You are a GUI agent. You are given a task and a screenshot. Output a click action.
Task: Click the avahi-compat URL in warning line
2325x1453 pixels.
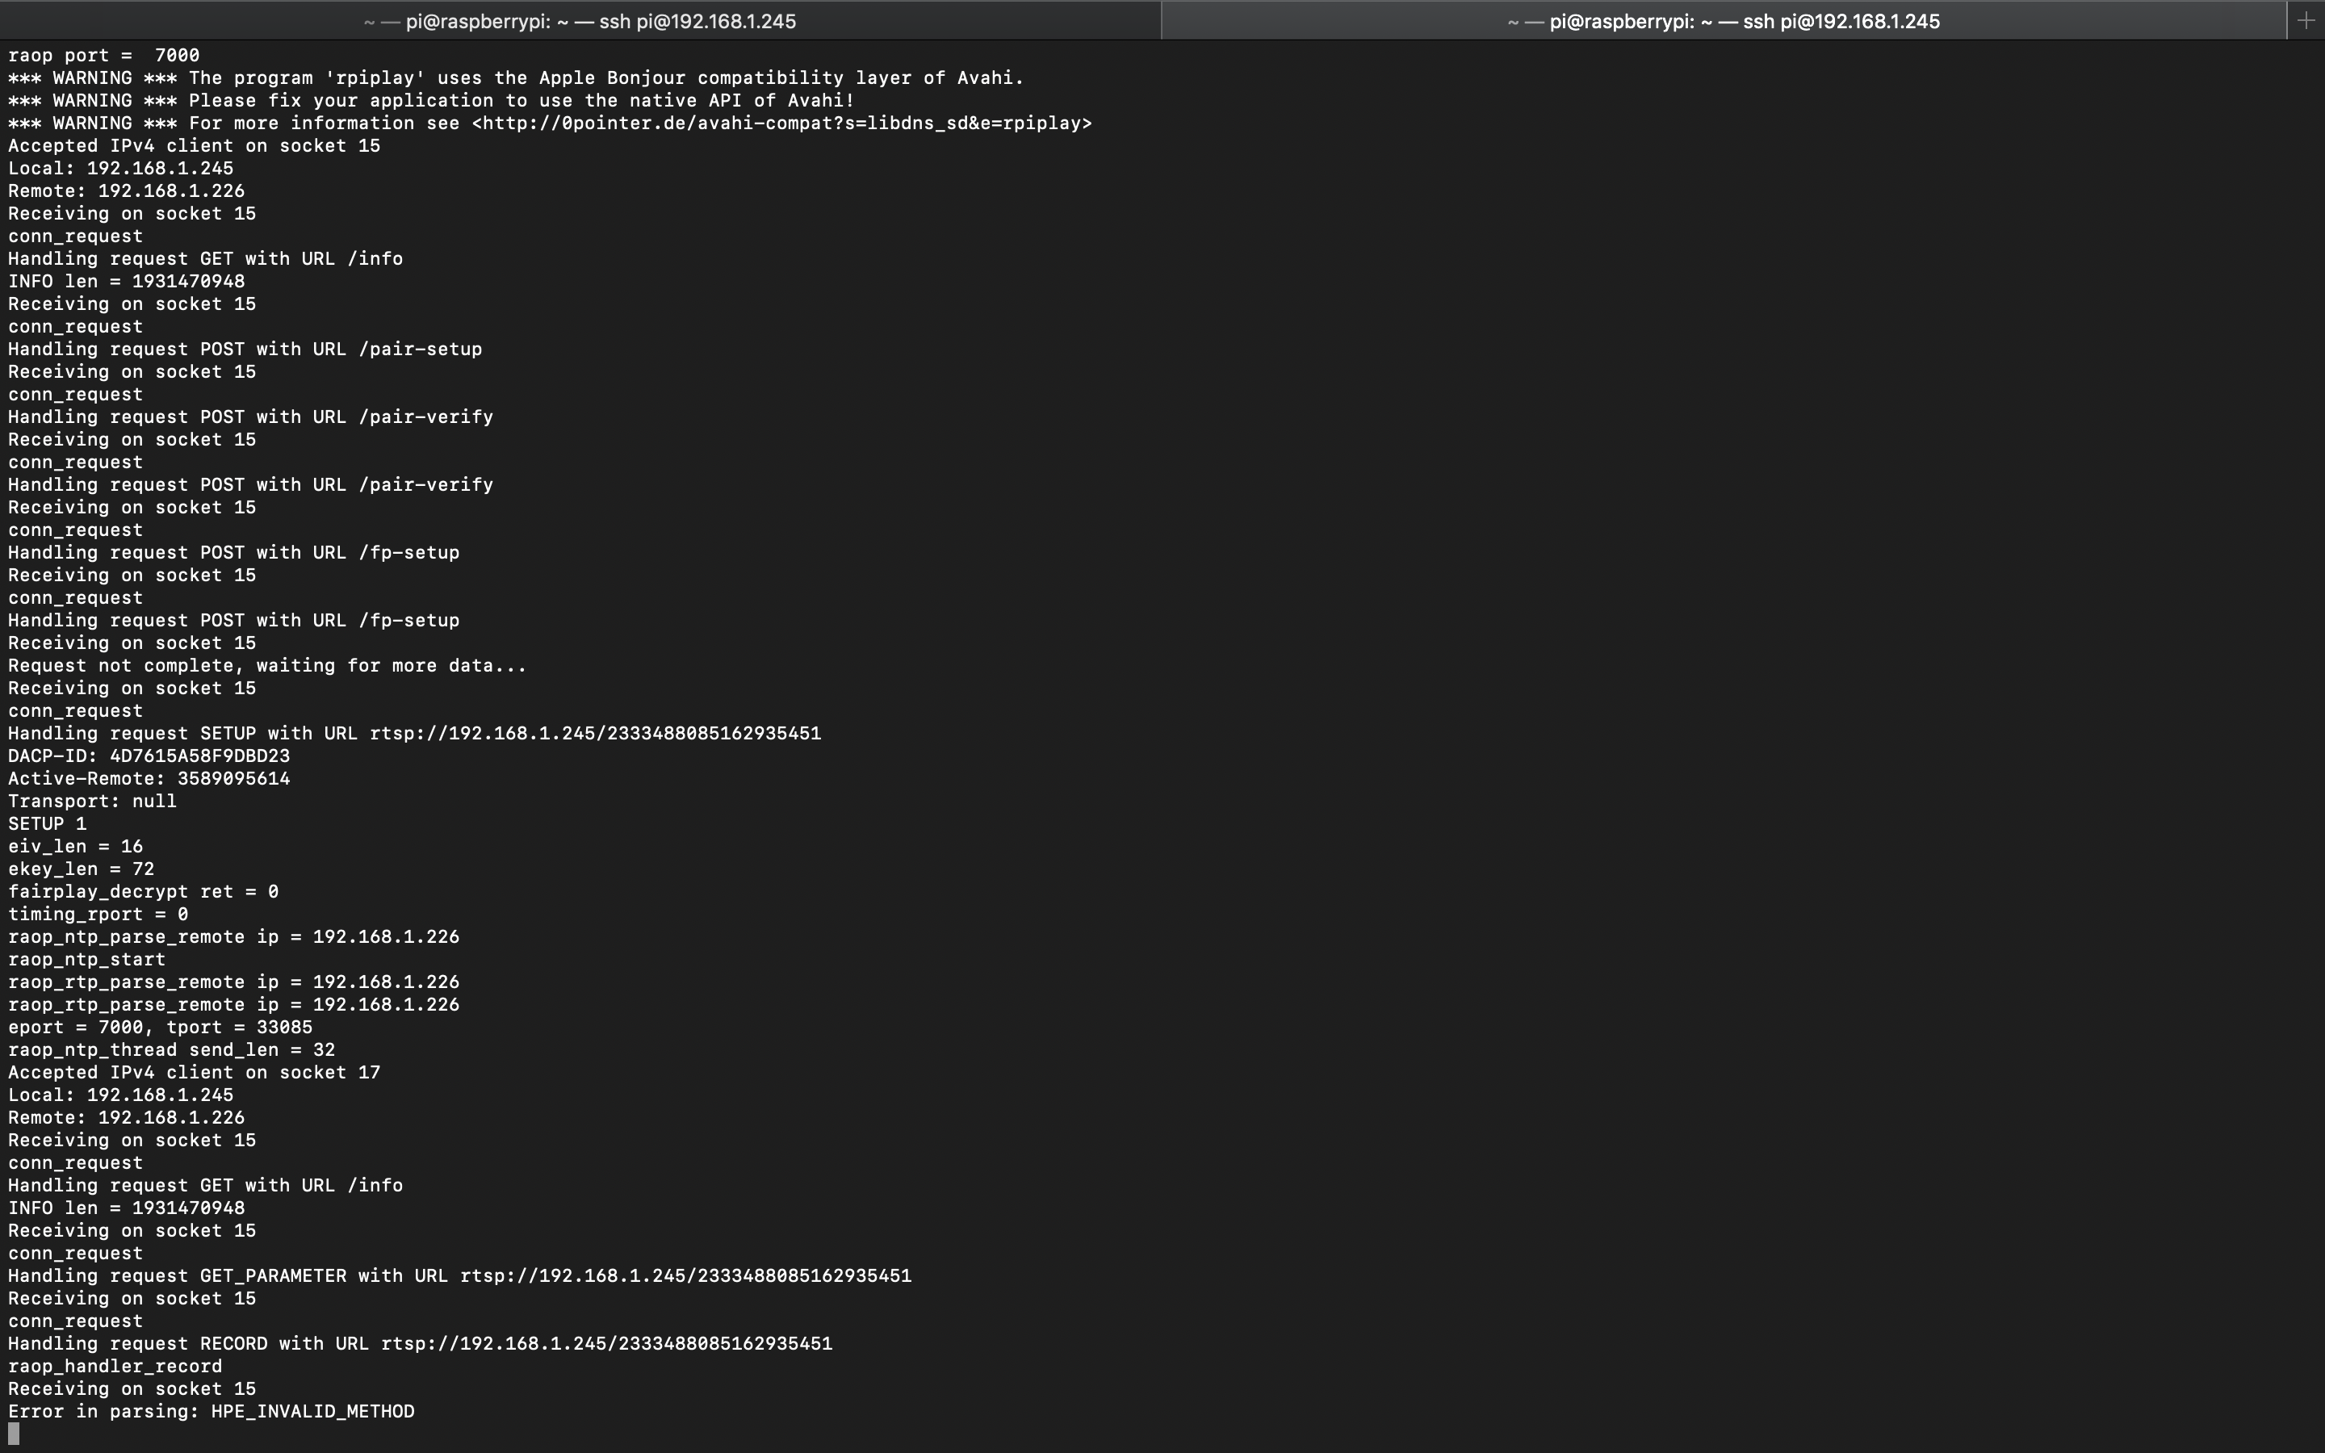point(781,123)
